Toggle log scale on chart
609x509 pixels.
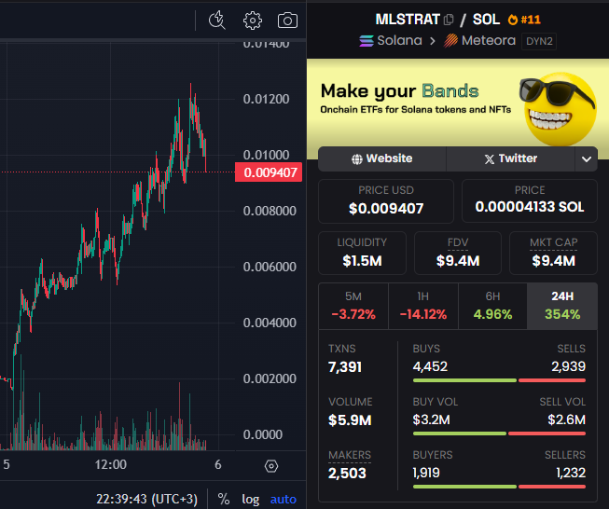[x=251, y=499]
